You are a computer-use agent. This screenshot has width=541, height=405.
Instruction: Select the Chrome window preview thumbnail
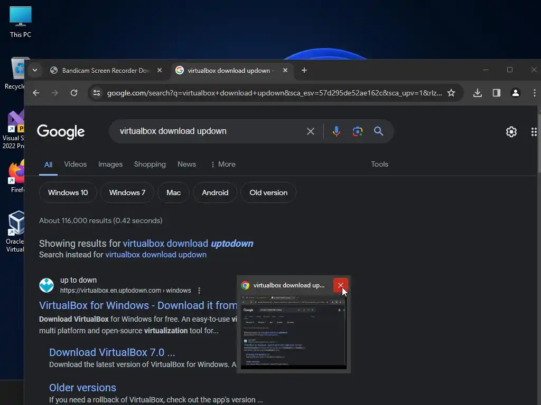point(294,332)
